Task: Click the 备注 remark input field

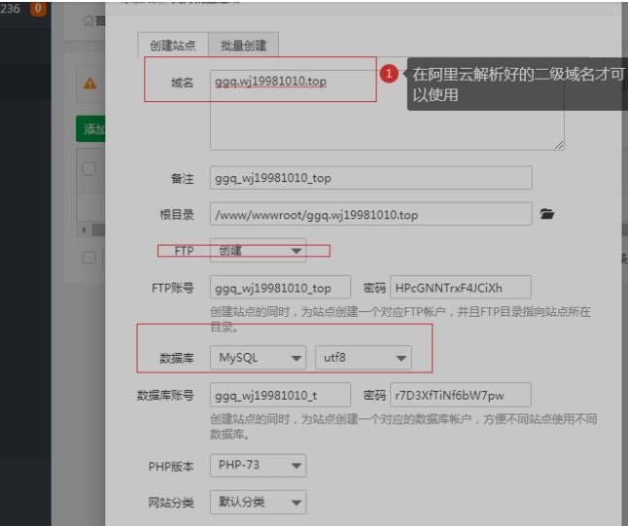Action: [x=370, y=178]
